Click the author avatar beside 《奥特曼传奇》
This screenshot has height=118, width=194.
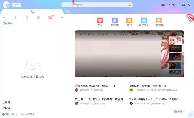point(131,104)
